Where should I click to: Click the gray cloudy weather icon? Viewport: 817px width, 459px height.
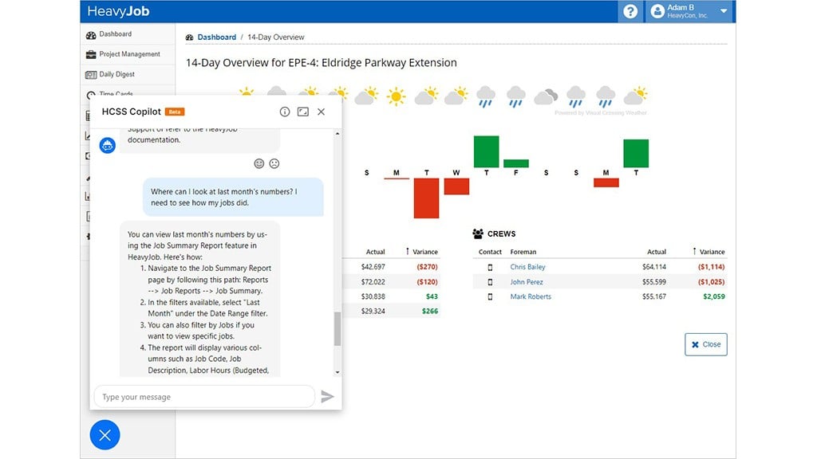546,96
